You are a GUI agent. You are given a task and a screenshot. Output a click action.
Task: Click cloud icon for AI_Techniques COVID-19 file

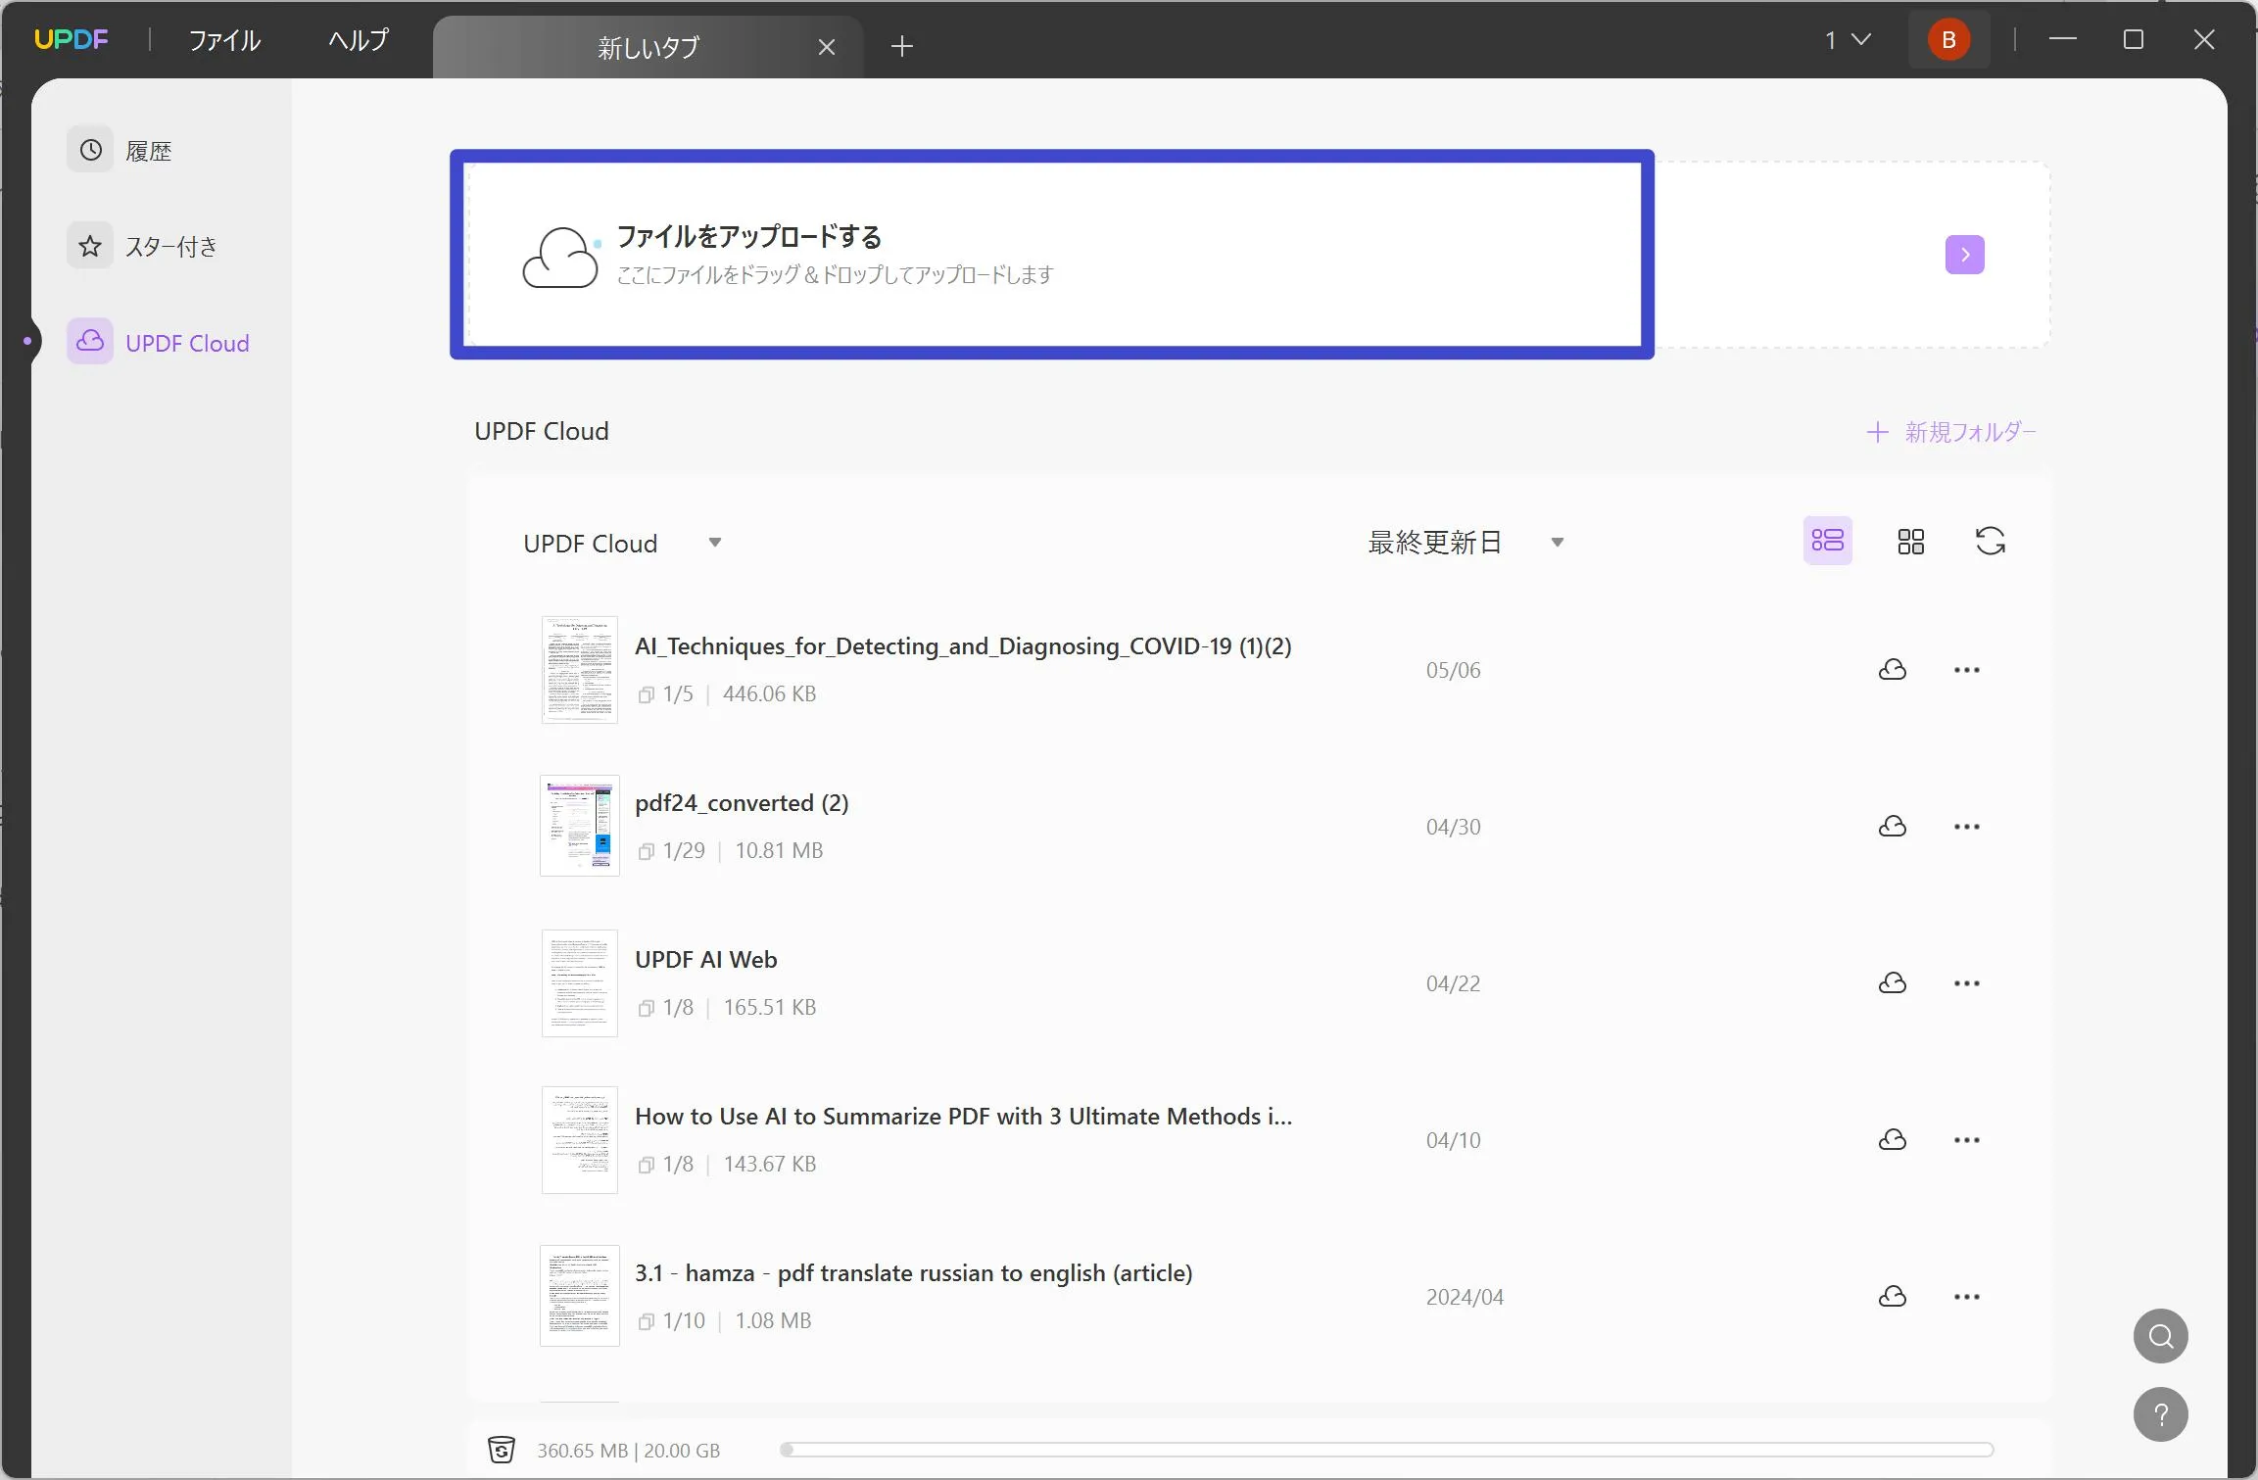1893,670
